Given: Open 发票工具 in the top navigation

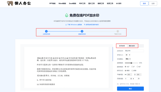Looking at the screenshot, I should tap(110, 3).
